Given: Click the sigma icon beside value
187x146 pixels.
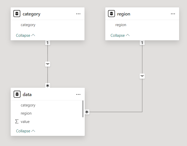Looking at the screenshot, I should click(x=17, y=121).
